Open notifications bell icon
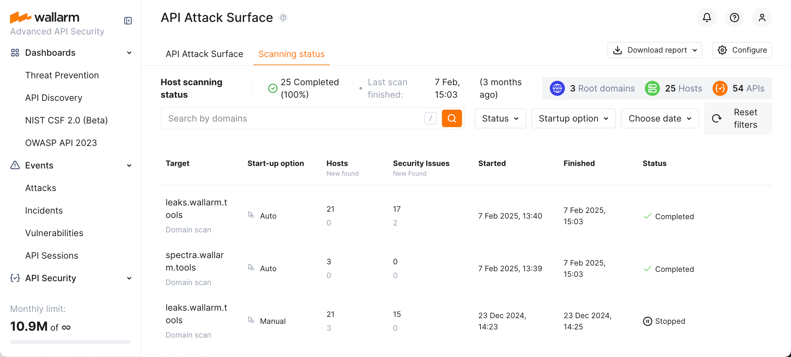Image resolution: width=791 pixels, height=357 pixels. 707,18
